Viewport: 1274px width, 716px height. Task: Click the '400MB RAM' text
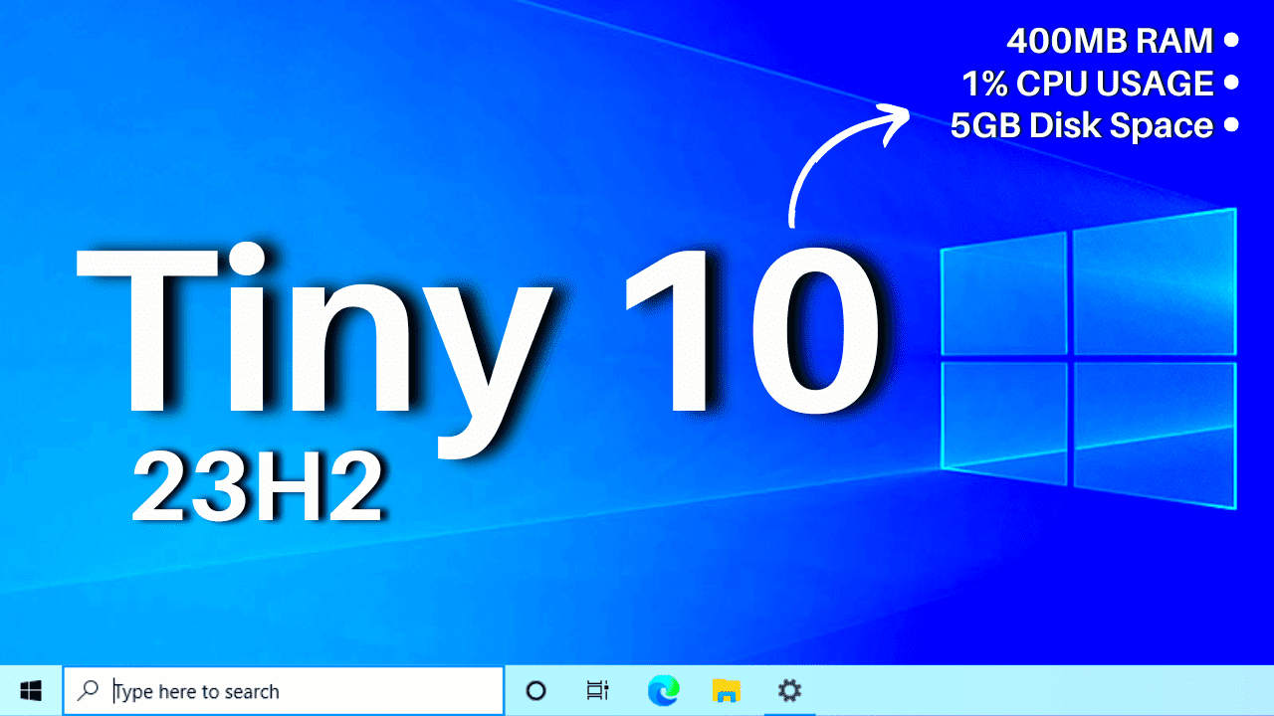(x=1110, y=41)
